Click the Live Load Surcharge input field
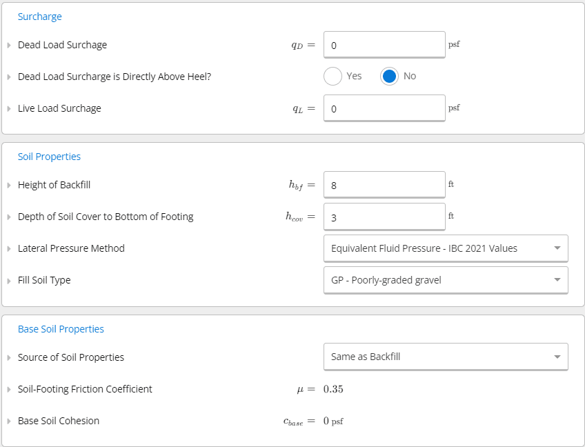 point(384,109)
